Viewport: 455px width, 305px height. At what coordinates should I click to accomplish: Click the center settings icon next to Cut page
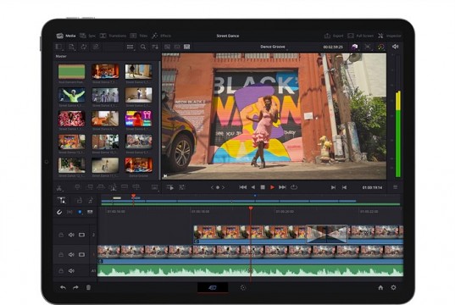(x=243, y=287)
